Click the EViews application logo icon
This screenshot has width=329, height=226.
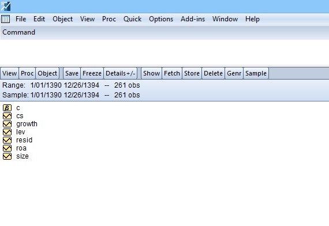point(6,6)
